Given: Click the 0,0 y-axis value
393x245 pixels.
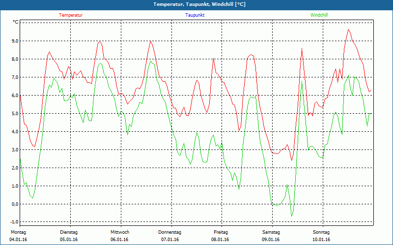Looking at the screenshot, I should [15, 204].
